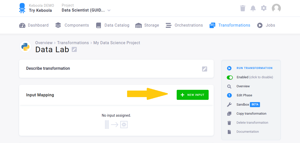Go to the Storage tab
The height and width of the screenshot is (143, 300).
pyautogui.click(x=147, y=25)
